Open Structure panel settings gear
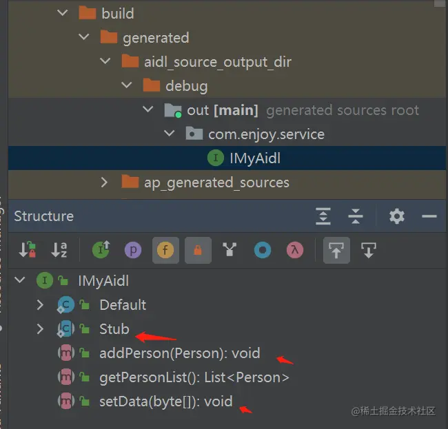This screenshot has width=448, height=429. pos(396,216)
